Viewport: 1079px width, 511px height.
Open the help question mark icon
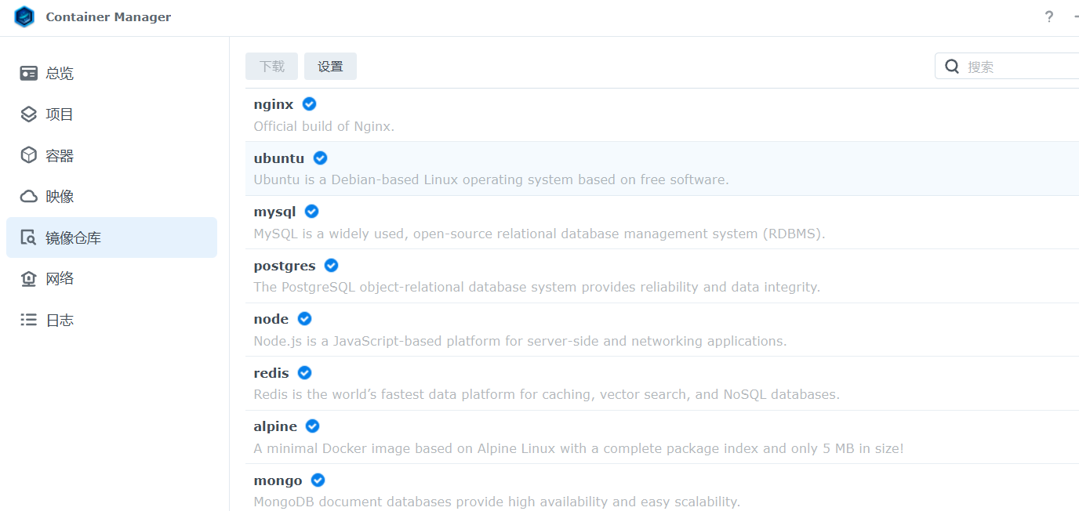[1048, 16]
